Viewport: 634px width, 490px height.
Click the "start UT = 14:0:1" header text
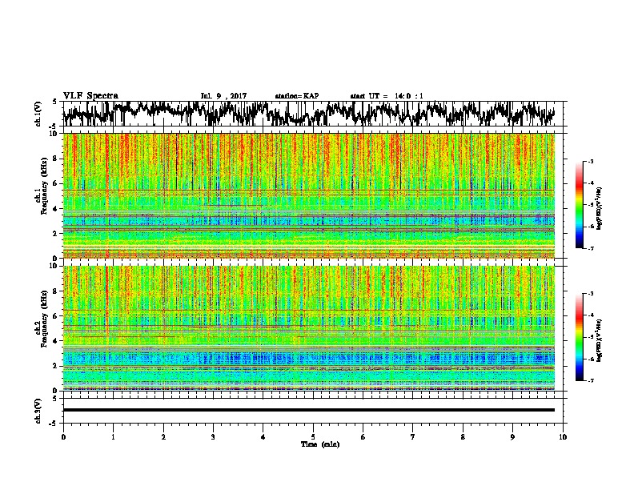pos(387,96)
